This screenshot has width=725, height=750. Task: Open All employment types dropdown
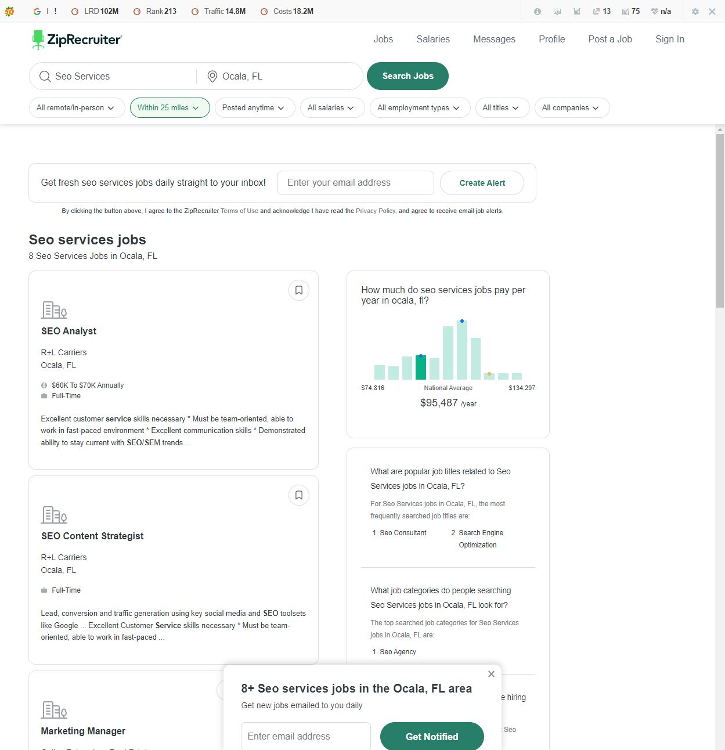click(x=419, y=108)
